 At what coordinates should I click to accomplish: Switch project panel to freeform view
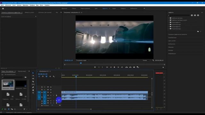point(12,109)
